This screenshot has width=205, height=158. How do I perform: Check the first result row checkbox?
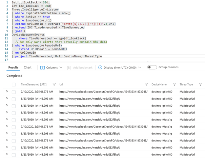(x=14, y=92)
